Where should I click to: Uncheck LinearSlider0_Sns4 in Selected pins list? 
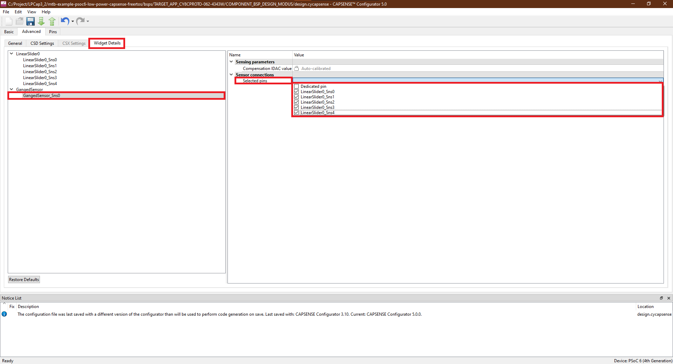[297, 113]
